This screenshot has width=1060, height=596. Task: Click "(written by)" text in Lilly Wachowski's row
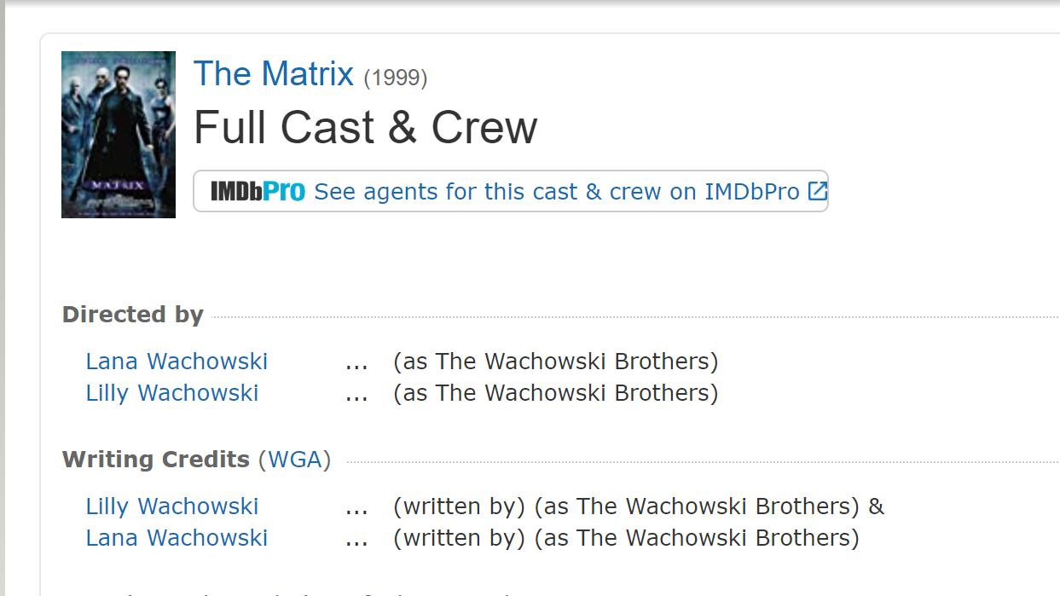point(461,506)
